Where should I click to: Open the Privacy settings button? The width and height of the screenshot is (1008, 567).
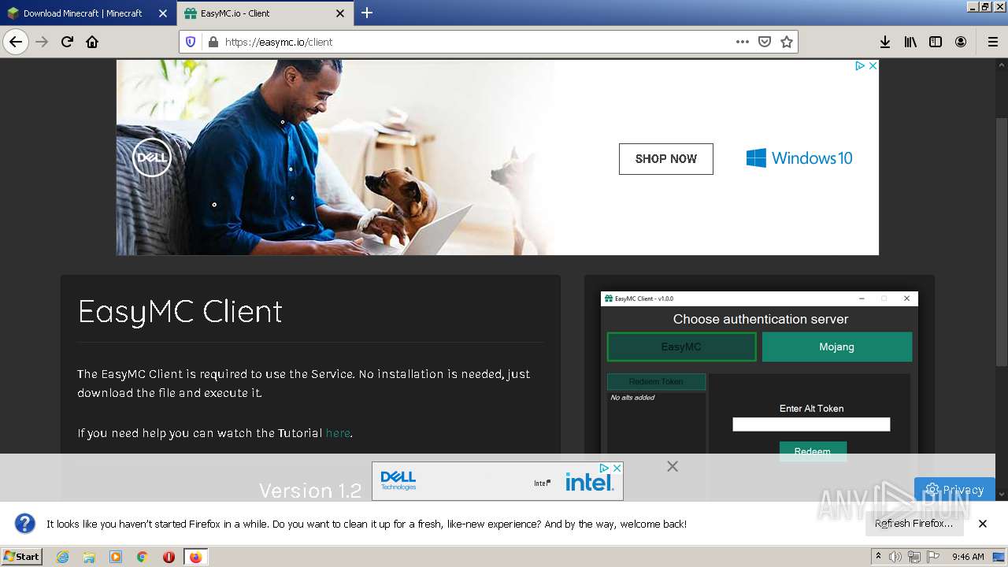(x=954, y=489)
